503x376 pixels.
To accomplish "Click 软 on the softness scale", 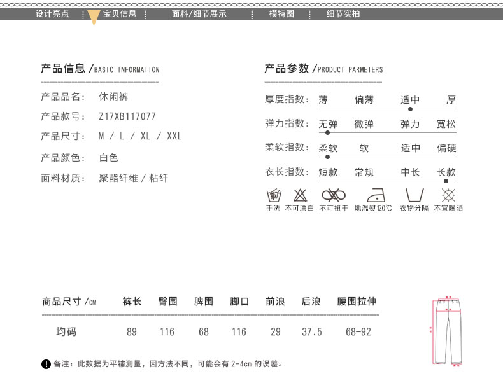I will [x=364, y=148].
